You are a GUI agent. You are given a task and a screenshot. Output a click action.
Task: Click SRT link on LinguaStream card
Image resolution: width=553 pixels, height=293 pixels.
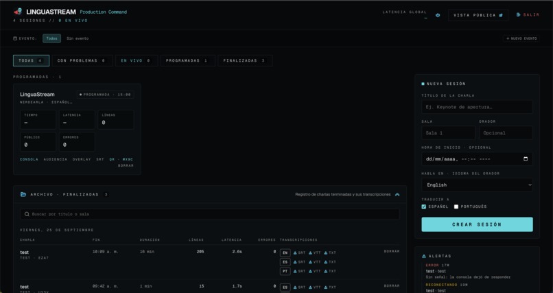pyautogui.click(x=100, y=159)
